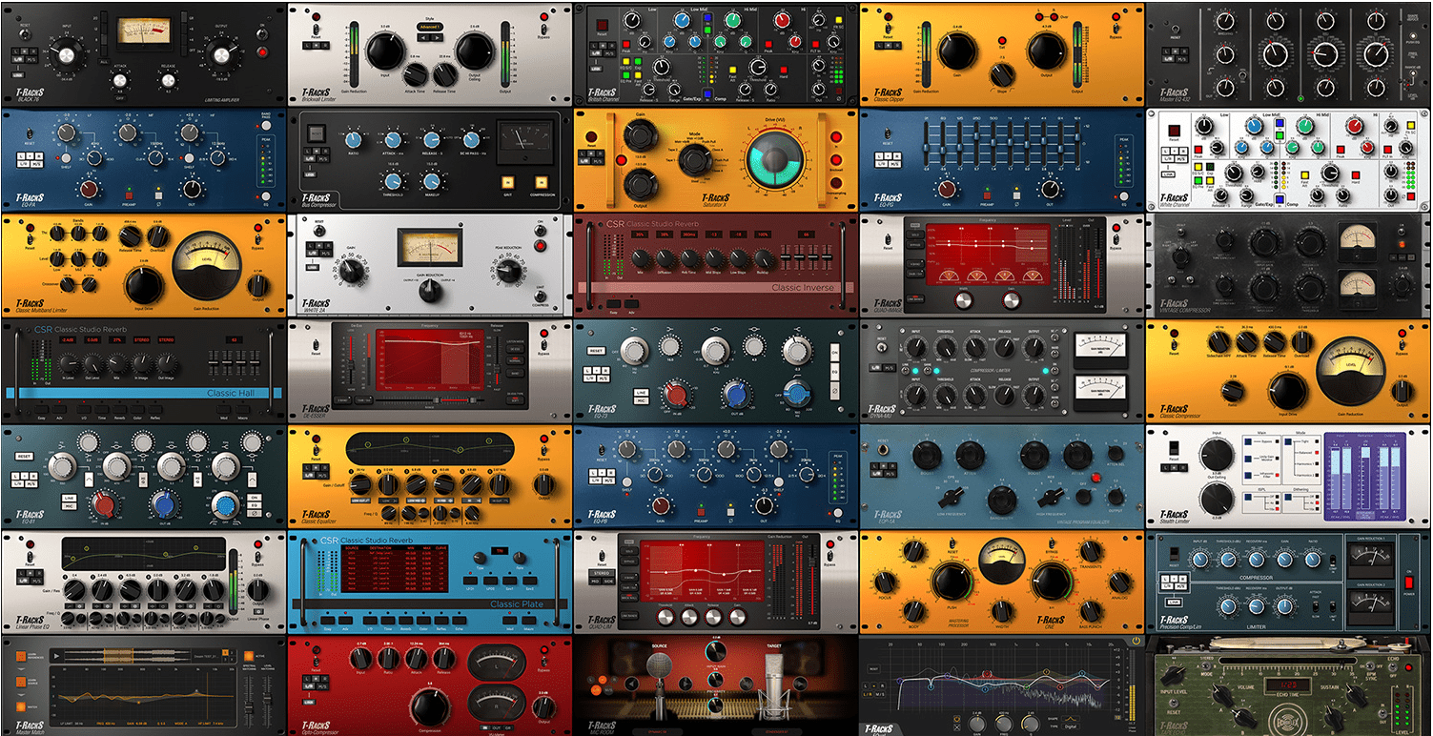
Task: Click the Peak Reduction knob on White 2A
Action: coord(508,271)
